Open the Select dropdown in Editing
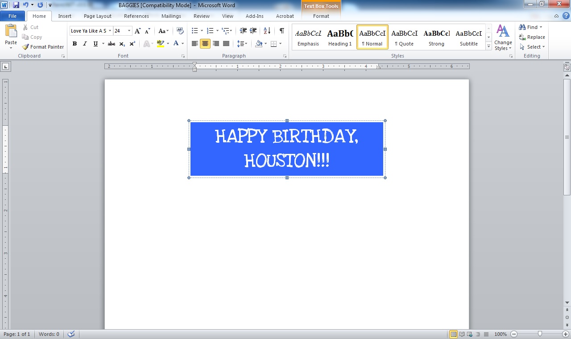571x339 pixels. [x=531, y=47]
